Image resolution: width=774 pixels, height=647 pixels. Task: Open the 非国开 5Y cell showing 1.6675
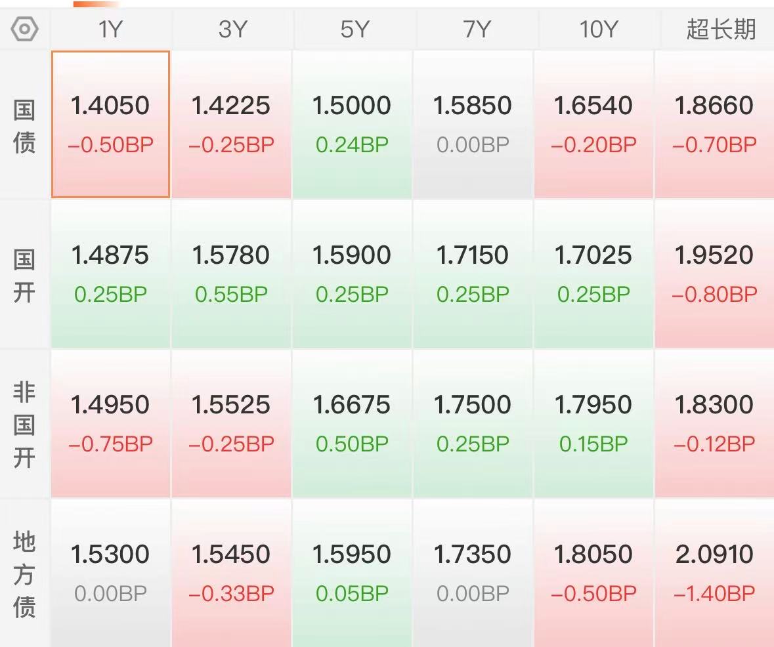(x=352, y=423)
